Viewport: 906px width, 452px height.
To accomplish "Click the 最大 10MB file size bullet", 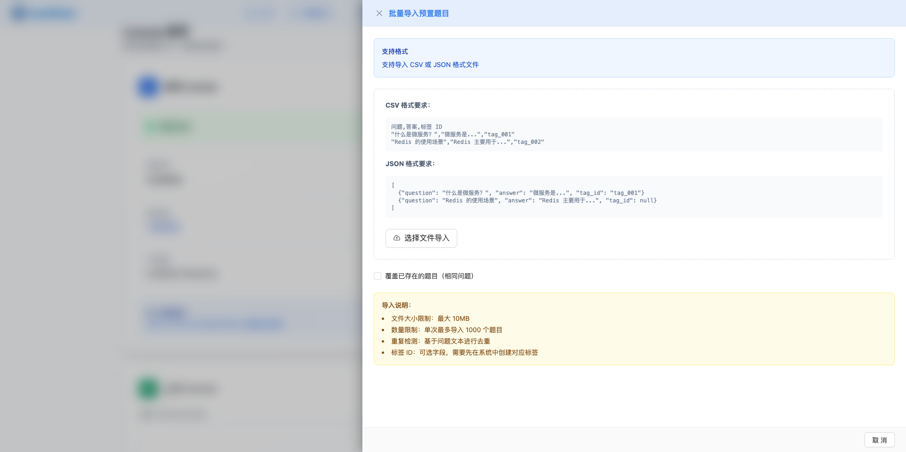I will point(429,318).
